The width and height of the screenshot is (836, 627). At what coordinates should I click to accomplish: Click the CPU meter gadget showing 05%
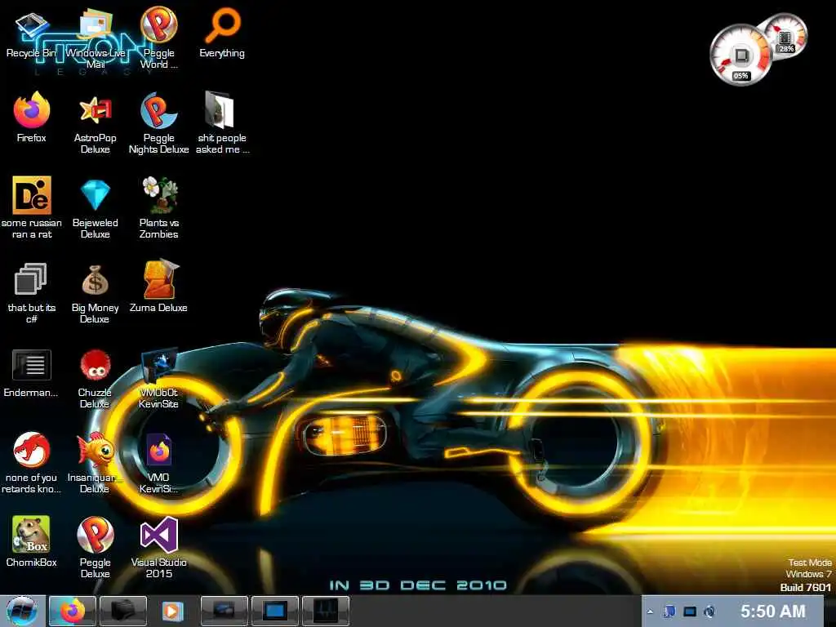tap(740, 56)
